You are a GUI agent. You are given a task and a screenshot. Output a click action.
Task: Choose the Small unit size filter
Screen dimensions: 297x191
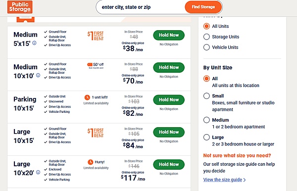tap(206, 96)
